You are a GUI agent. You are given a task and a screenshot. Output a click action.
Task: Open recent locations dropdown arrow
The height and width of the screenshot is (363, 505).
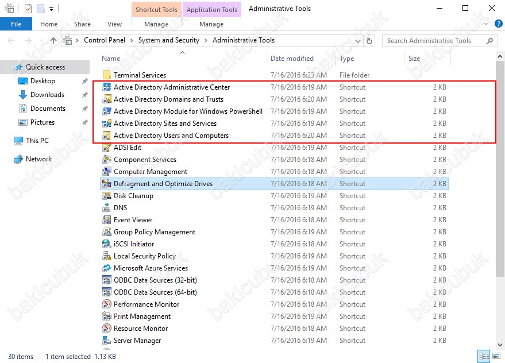coord(41,41)
